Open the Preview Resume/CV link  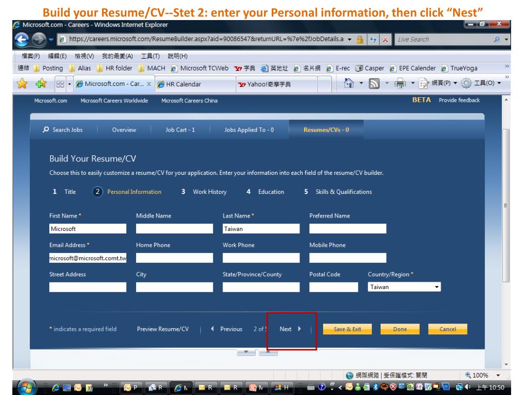(x=163, y=329)
